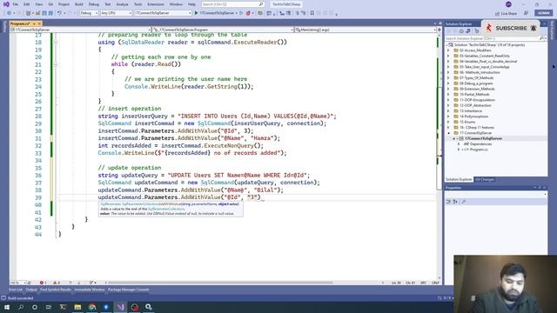Click the Visual Studio Search box
Image resolution: width=557 pixels, height=313 pixels.
232,4
